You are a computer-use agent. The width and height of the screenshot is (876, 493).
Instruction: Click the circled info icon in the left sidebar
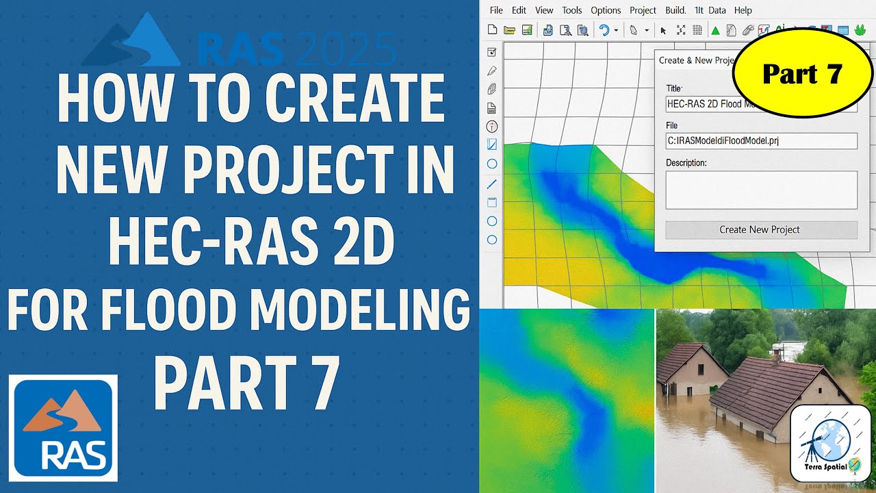point(491,126)
